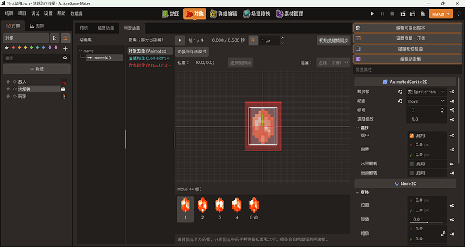
Task: Collapse the move animation set
Action: tap(80, 51)
